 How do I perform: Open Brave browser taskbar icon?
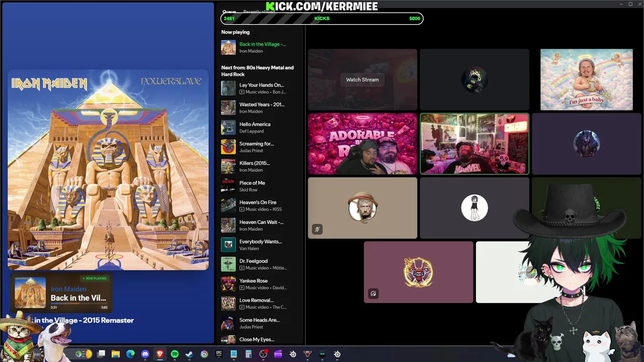pos(160,354)
